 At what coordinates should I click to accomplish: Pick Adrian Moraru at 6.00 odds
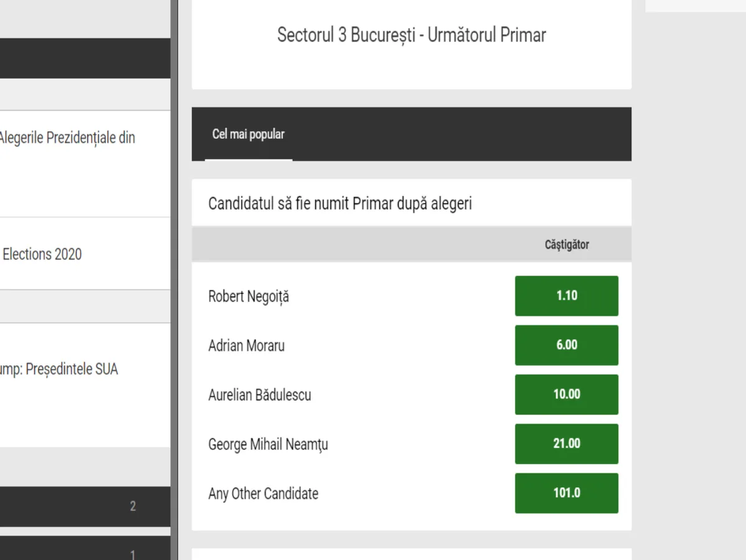566,345
